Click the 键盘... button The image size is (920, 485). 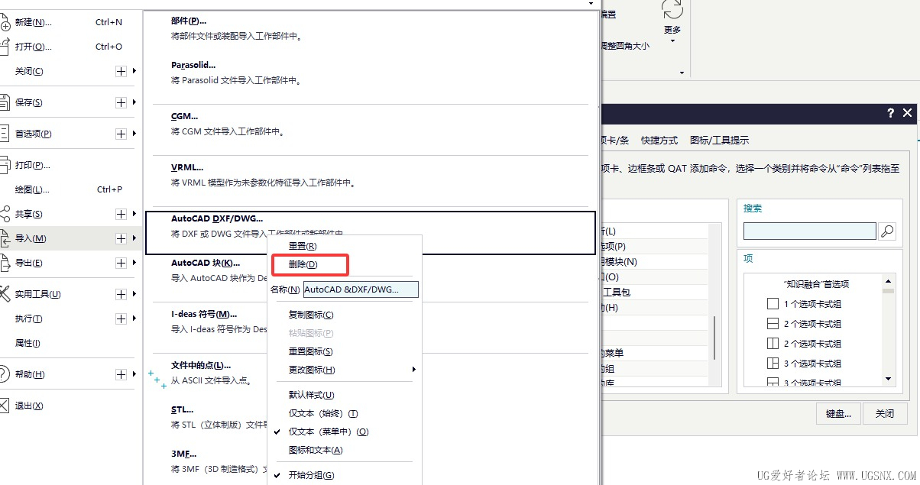pyautogui.click(x=838, y=413)
